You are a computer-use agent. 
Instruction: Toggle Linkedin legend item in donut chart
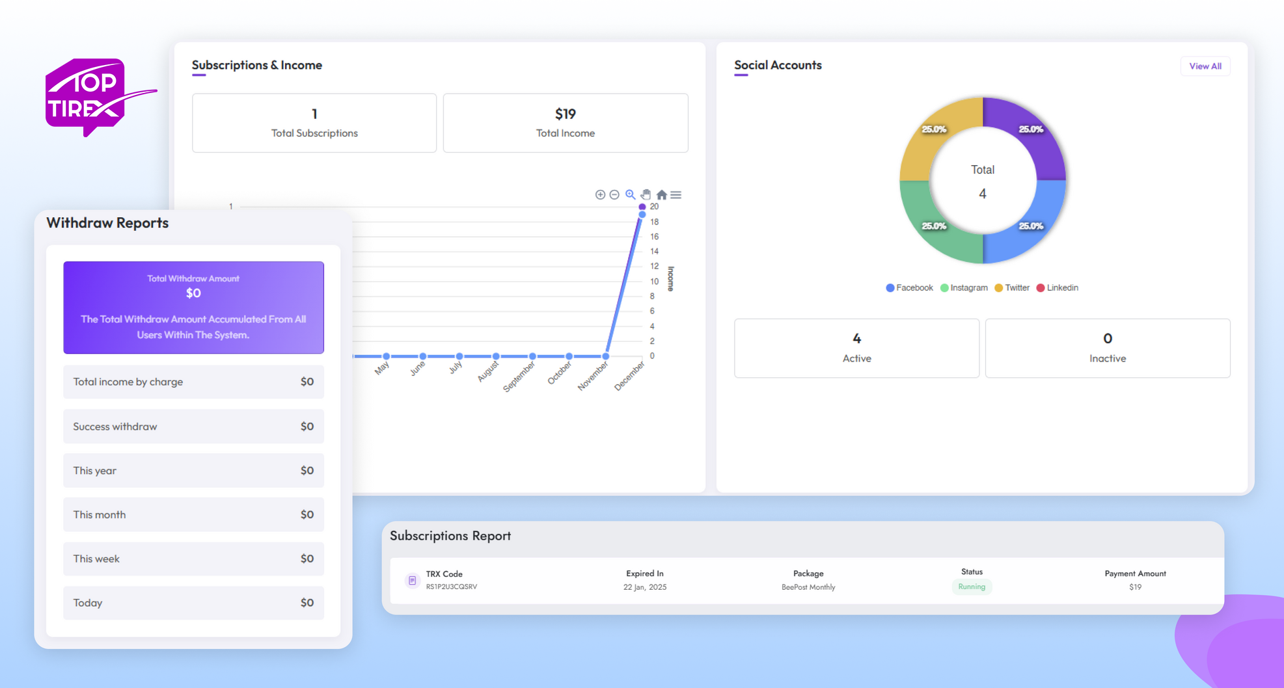click(1058, 287)
